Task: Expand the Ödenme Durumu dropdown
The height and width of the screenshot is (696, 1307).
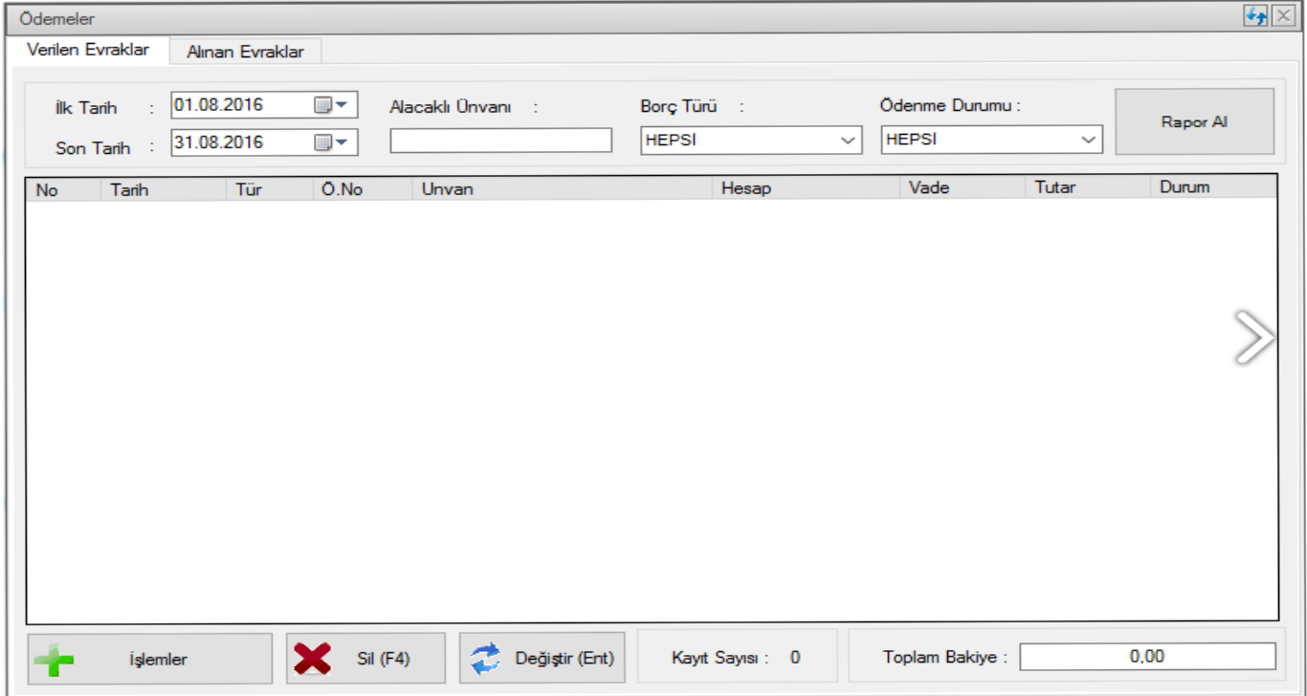Action: (1088, 141)
